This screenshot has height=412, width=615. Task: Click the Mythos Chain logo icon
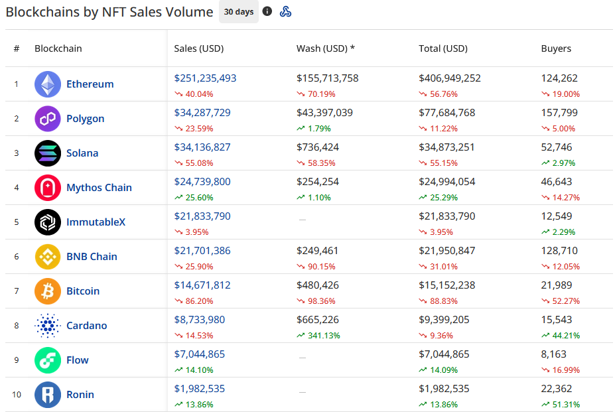click(x=48, y=188)
